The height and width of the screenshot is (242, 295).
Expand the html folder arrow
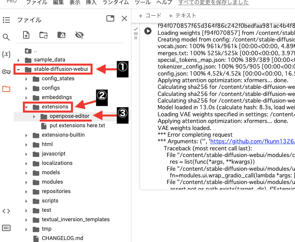[x=26, y=145]
